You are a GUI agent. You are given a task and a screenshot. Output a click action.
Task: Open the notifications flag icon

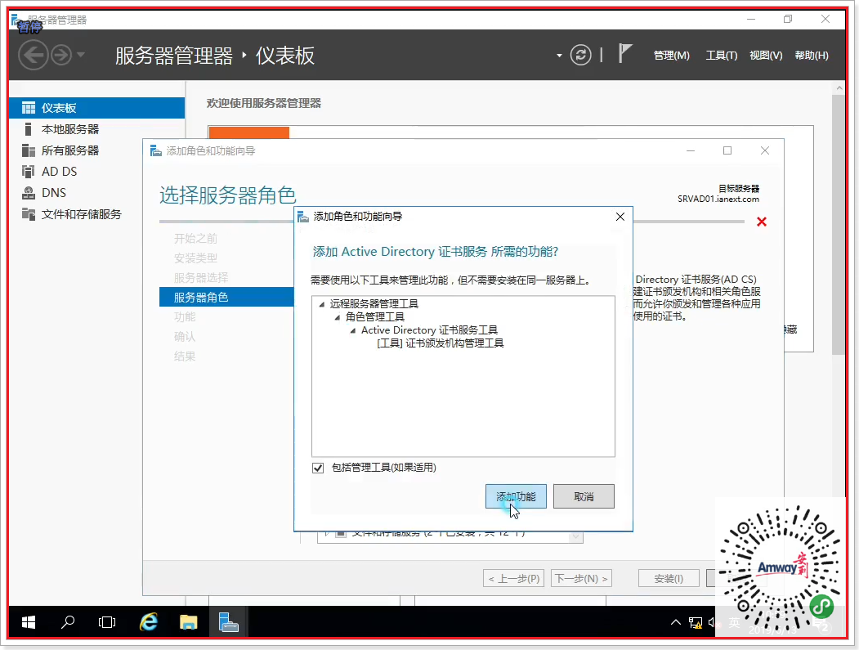(625, 54)
